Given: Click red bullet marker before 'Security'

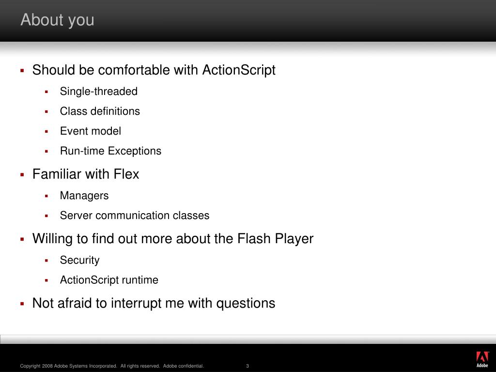Looking at the screenshot, I should tap(46, 261).
